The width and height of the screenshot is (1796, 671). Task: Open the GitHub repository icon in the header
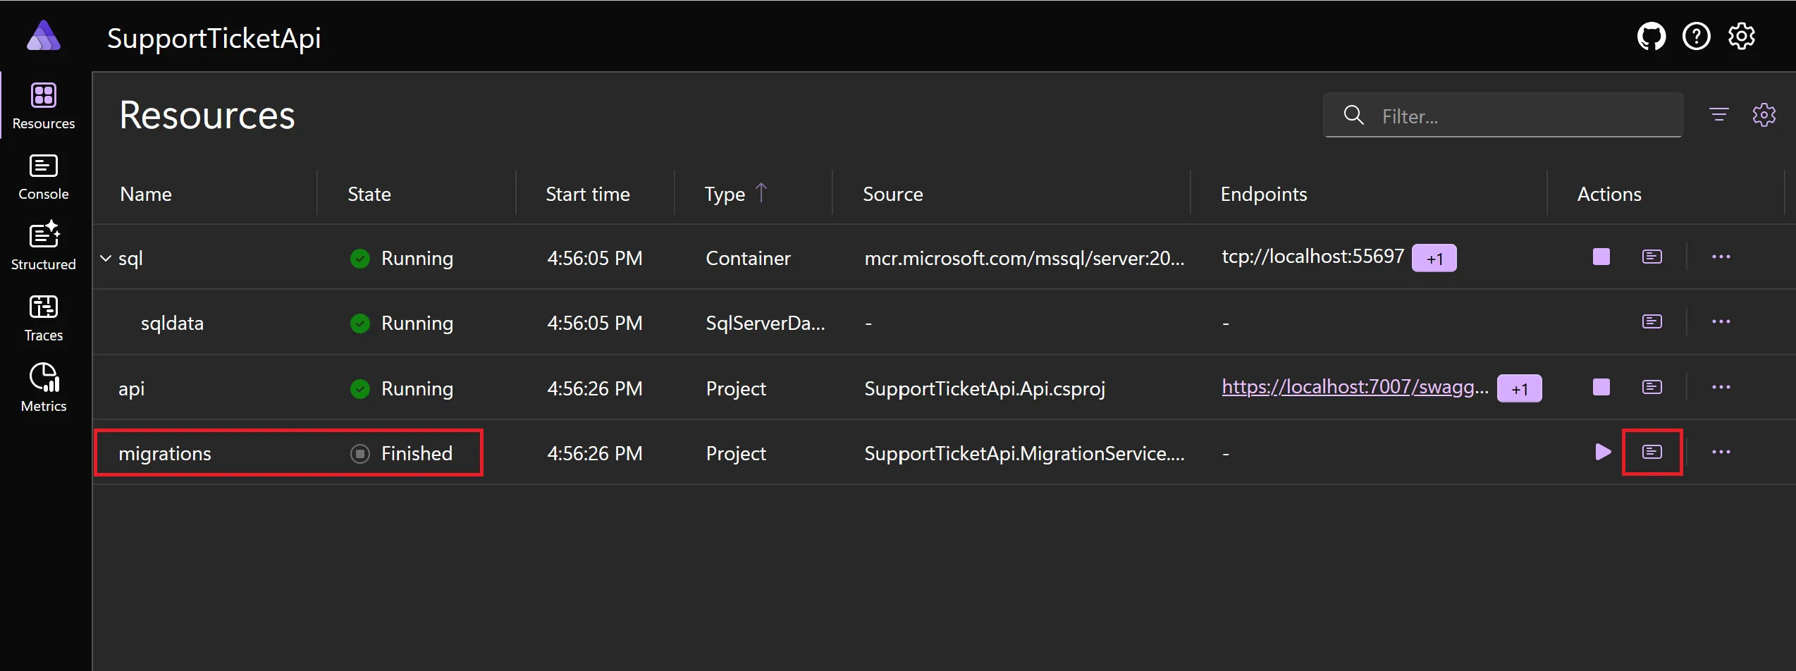tap(1651, 36)
